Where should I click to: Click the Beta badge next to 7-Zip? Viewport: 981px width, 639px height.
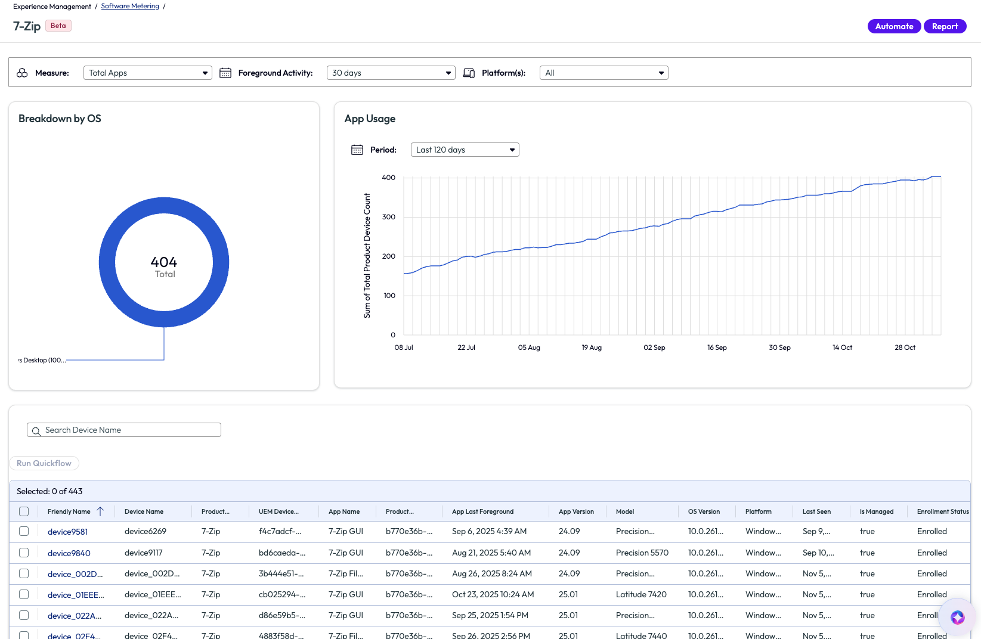pos(58,26)
